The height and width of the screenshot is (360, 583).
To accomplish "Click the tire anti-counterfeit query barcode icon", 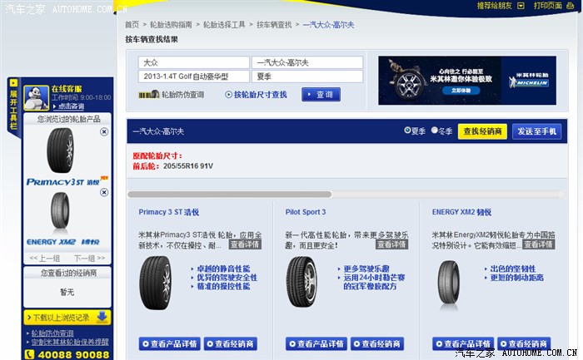I will point(149,95).
